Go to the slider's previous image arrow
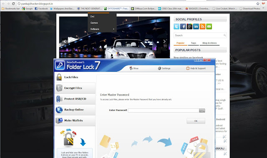Screen dimensions: 267x158 (65, 42)
